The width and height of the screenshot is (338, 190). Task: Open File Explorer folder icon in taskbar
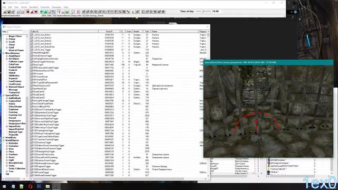[48, 186]
